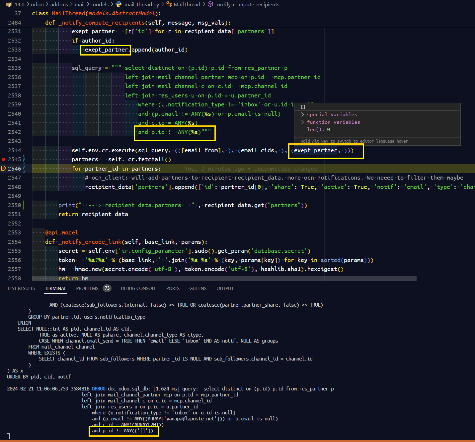Click the green git change bar at line 2550
This screenshot has height=442, width=475.
24,205
